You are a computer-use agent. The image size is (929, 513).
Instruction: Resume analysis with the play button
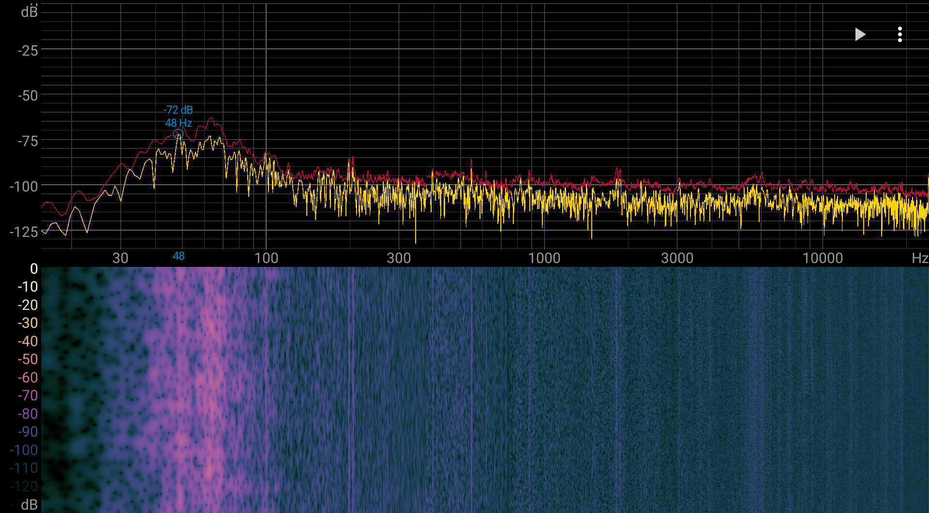tap(860, 34)
